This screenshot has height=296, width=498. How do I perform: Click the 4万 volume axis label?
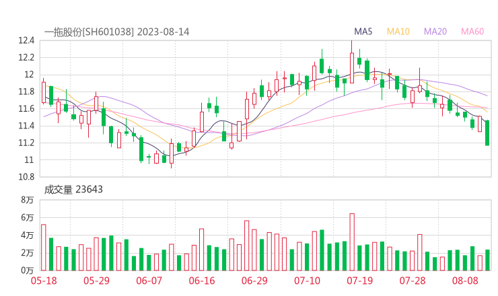[28, 235]
